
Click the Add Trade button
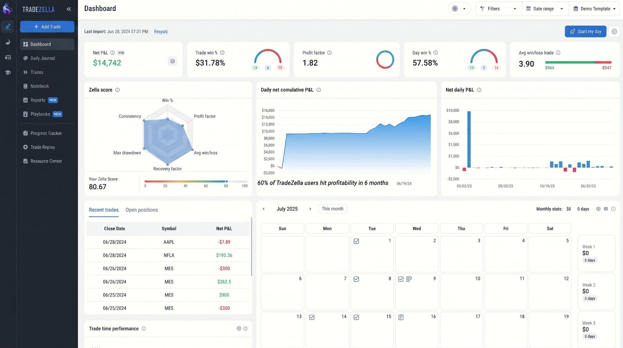[x=47, y=27]
